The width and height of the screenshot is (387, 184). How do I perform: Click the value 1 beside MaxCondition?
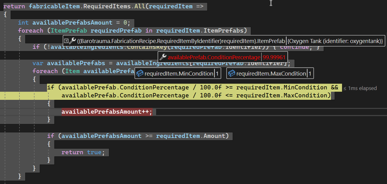click(x=310, y=73)
